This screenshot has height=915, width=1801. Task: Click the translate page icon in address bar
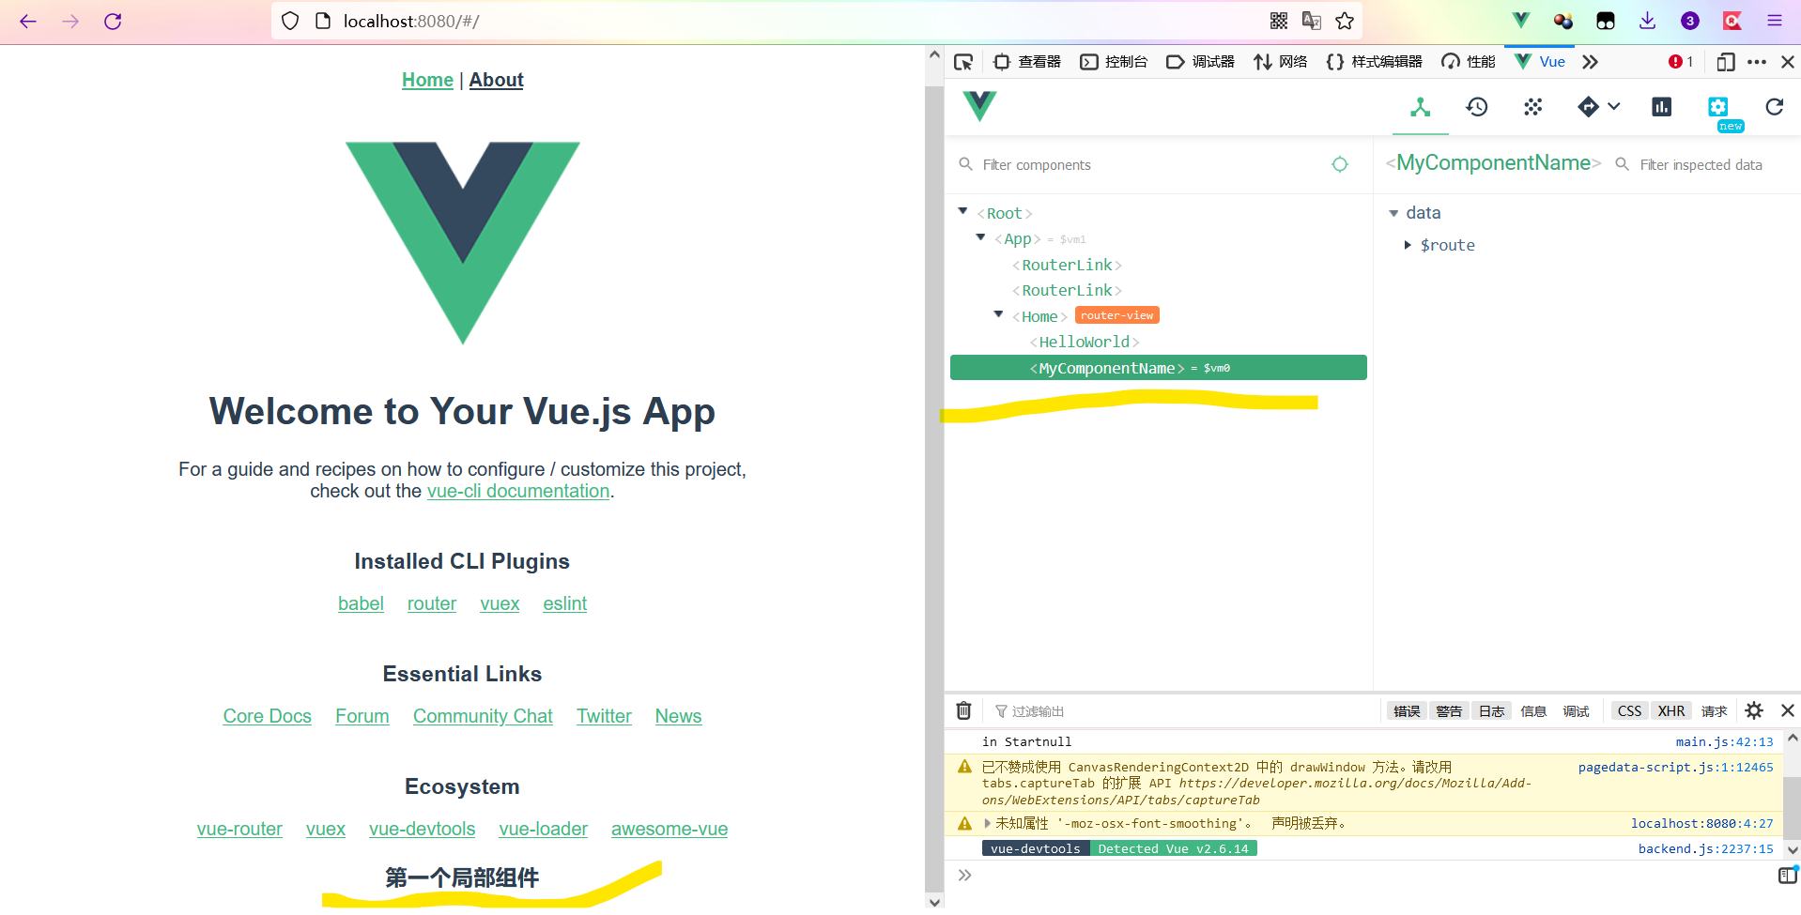tap(1311, 21)
